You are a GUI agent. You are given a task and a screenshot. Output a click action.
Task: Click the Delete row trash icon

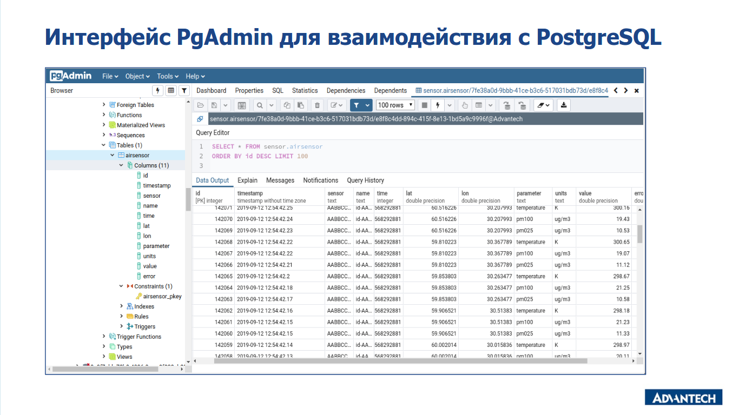pyautogui.click(x=316, y=105)
